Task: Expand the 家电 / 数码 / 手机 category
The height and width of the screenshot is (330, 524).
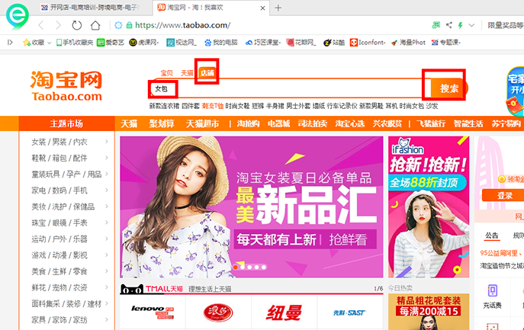Action: click(x=66, y=191)
